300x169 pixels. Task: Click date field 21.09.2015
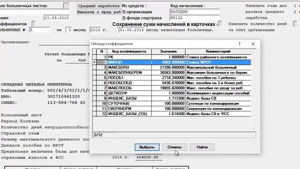click(x=56, y=18)
